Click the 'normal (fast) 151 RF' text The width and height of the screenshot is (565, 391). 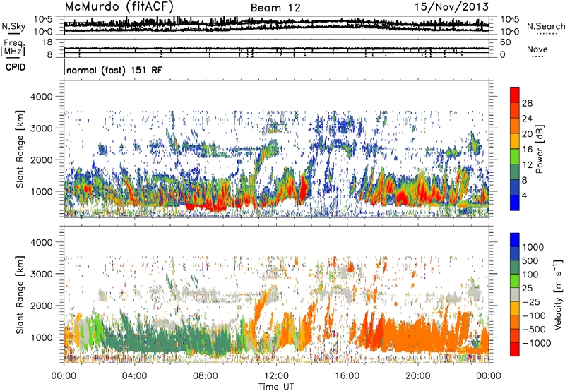[114, 70]
